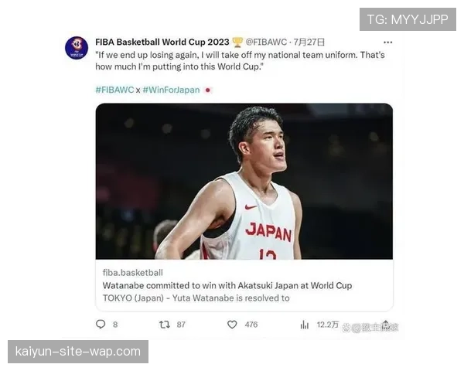Image resolution: width=464 pixels, height=371 pixels.
Task: Click the 7月27日 tweet timestamp
Action: 309,42
